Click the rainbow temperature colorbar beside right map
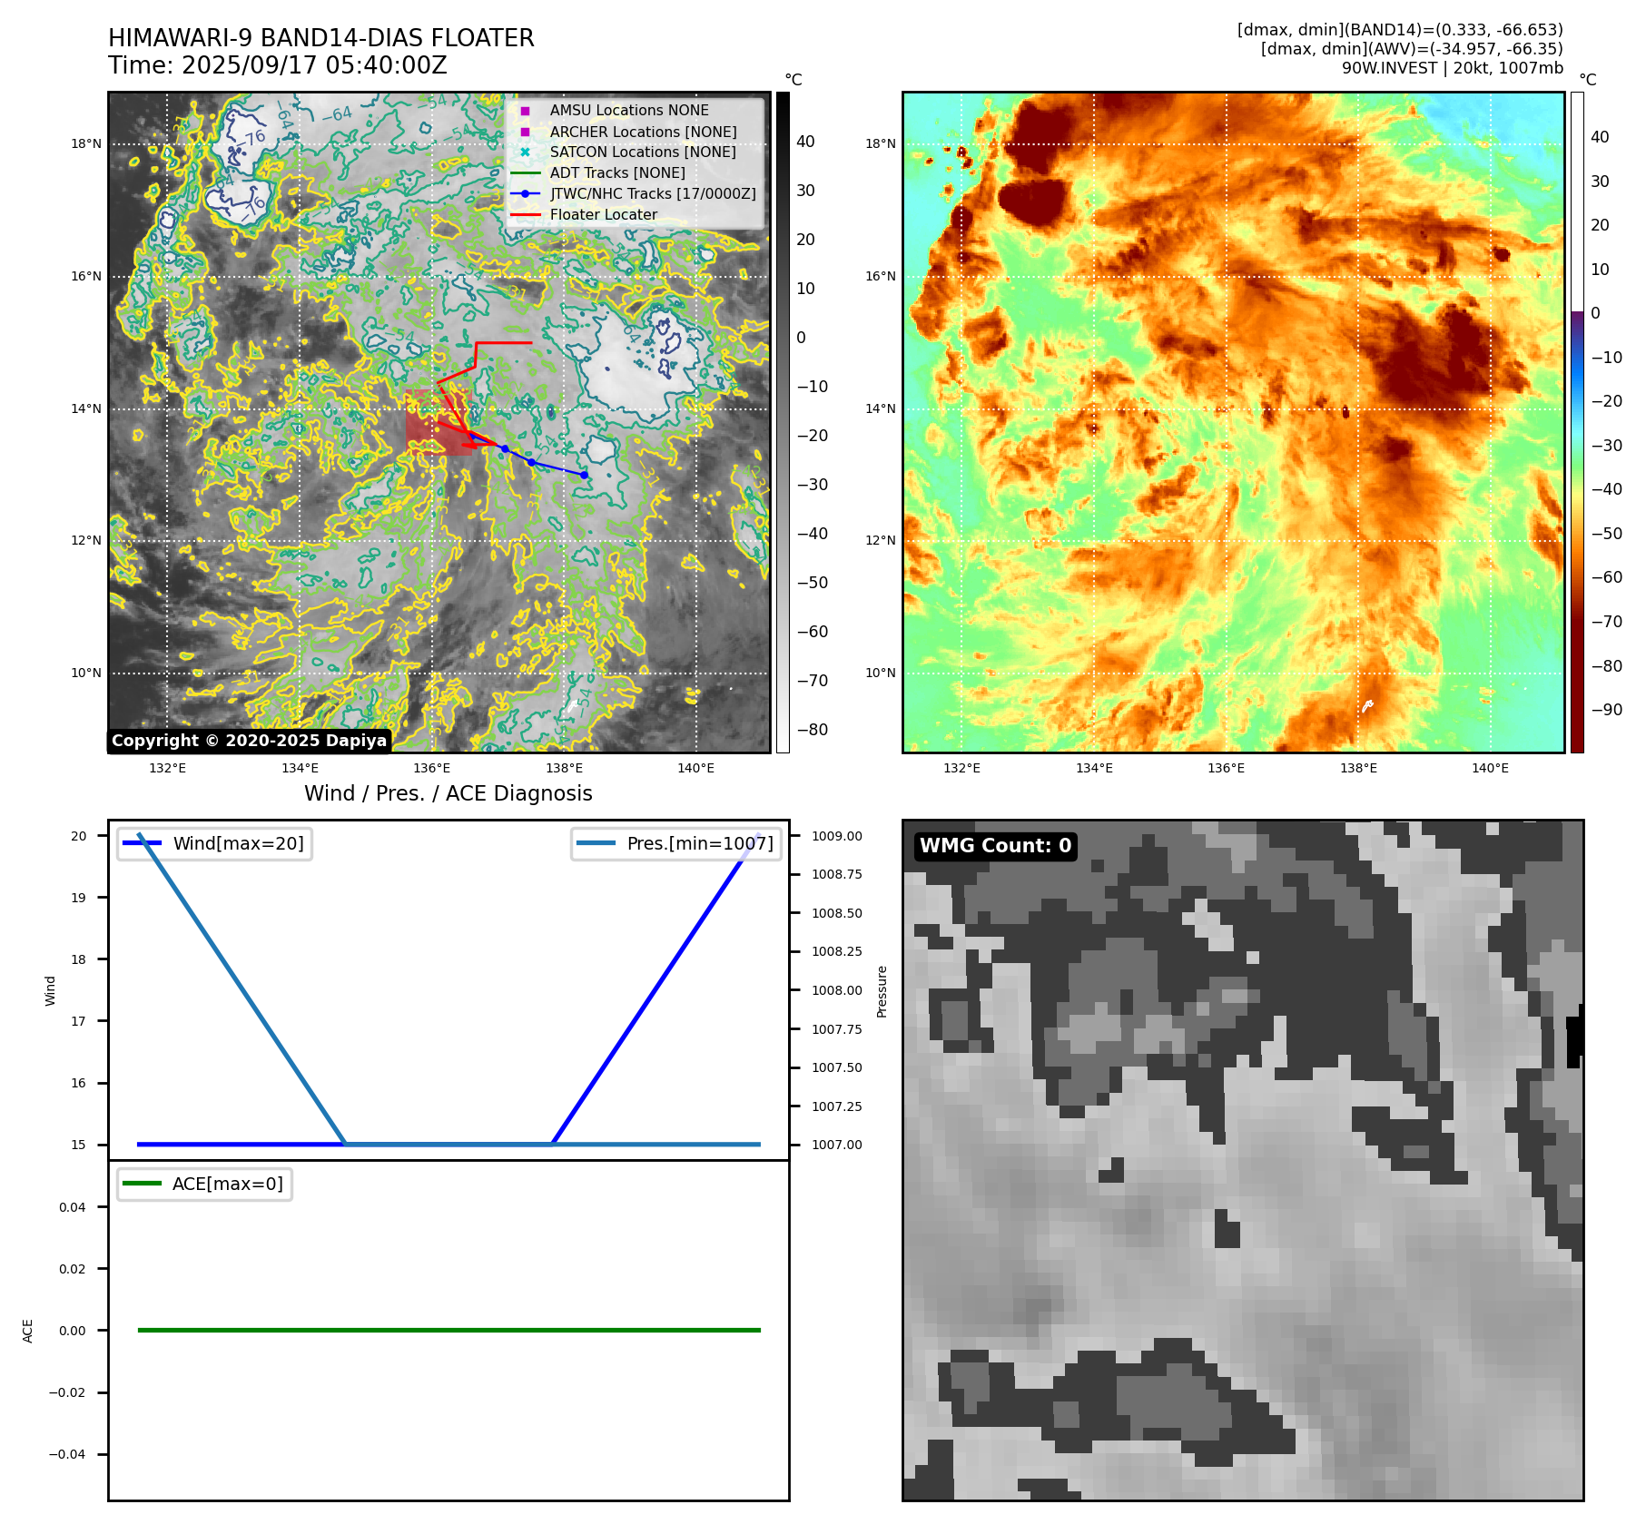This screenshot has width=1646, height=1534. click(1577, 422)
